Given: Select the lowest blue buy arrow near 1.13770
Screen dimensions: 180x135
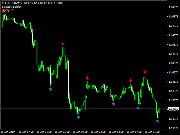Looking at the screenshot, I should click(157, 121).
